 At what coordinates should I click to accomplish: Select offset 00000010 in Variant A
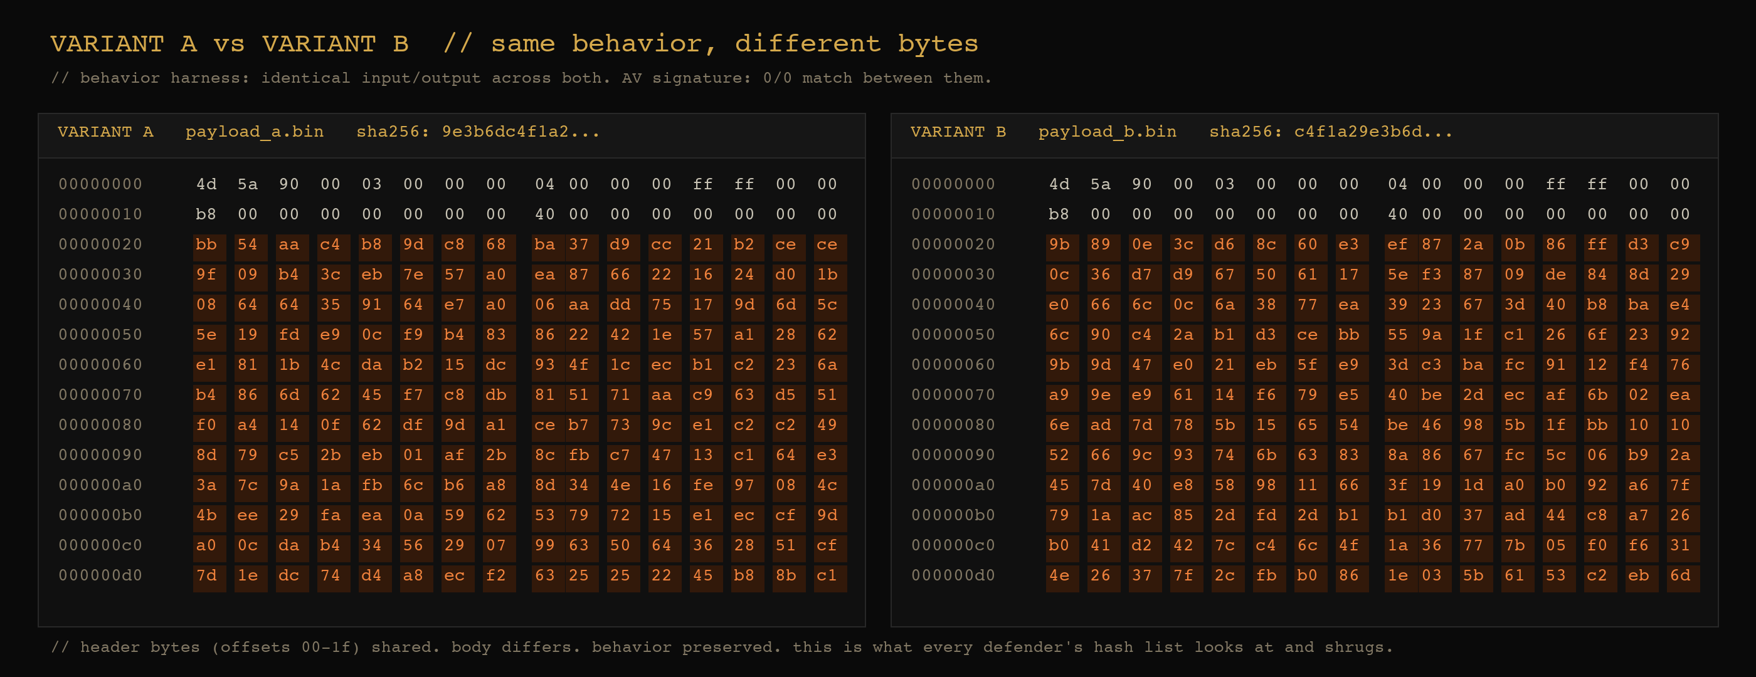click(100, 214)
